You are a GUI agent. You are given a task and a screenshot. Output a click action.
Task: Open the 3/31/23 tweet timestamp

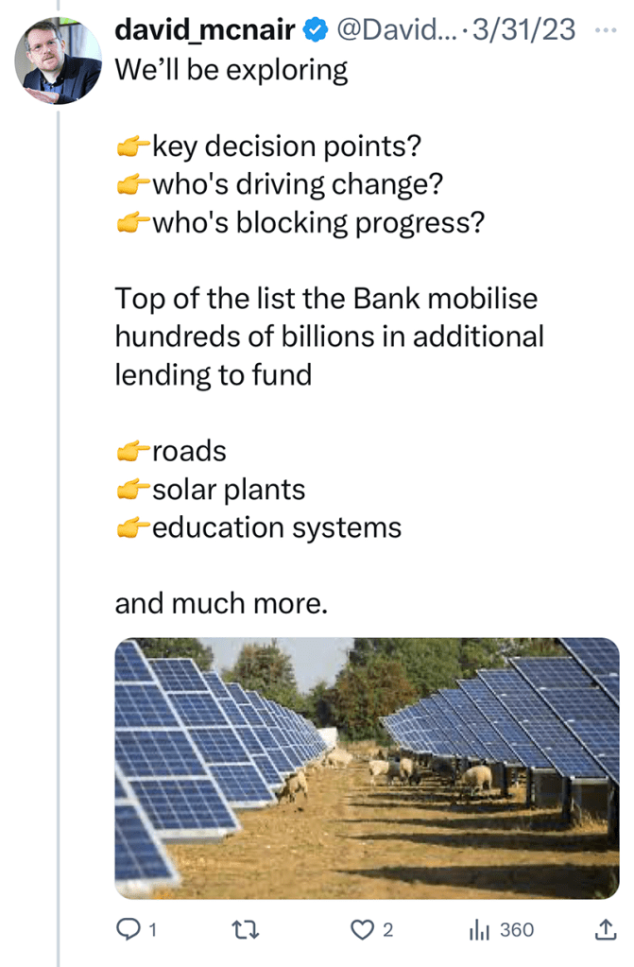(x=523, y=30)
